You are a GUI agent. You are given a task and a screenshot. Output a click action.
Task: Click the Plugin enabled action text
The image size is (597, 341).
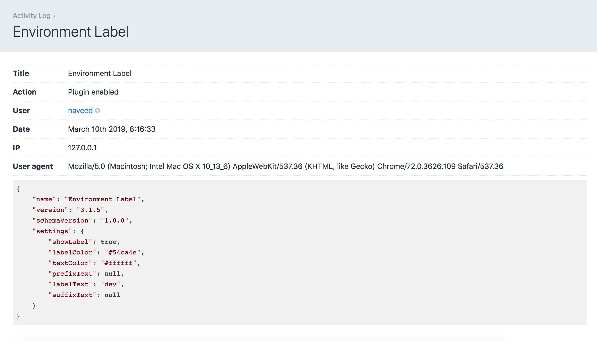click(93, 92)
